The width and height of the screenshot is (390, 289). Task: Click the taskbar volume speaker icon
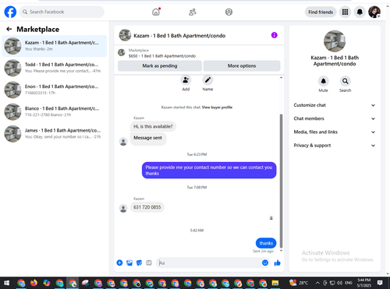(339, 283)
